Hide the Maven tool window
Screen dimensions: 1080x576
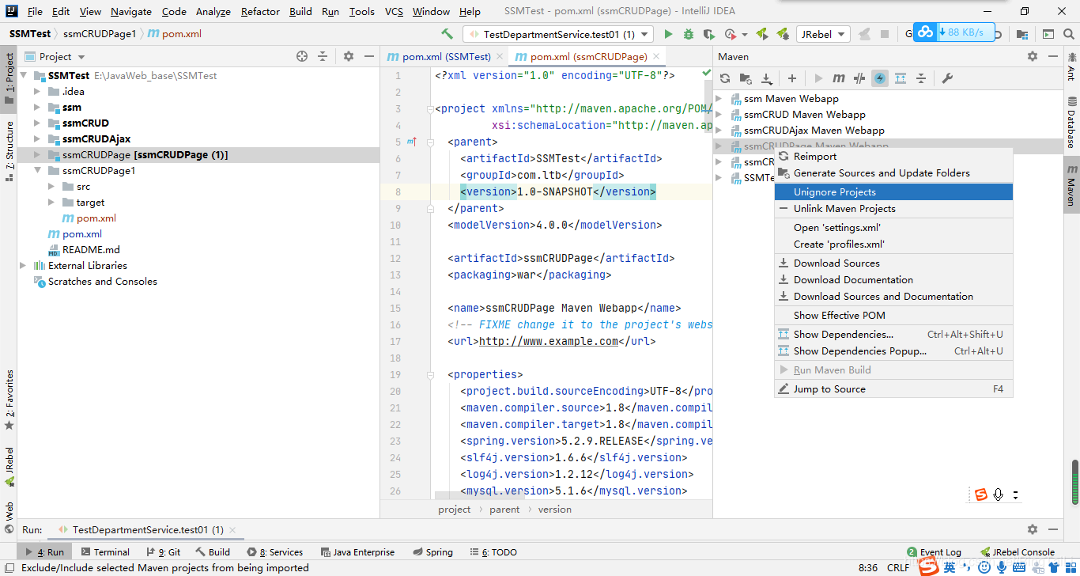tap(1052, 56)
